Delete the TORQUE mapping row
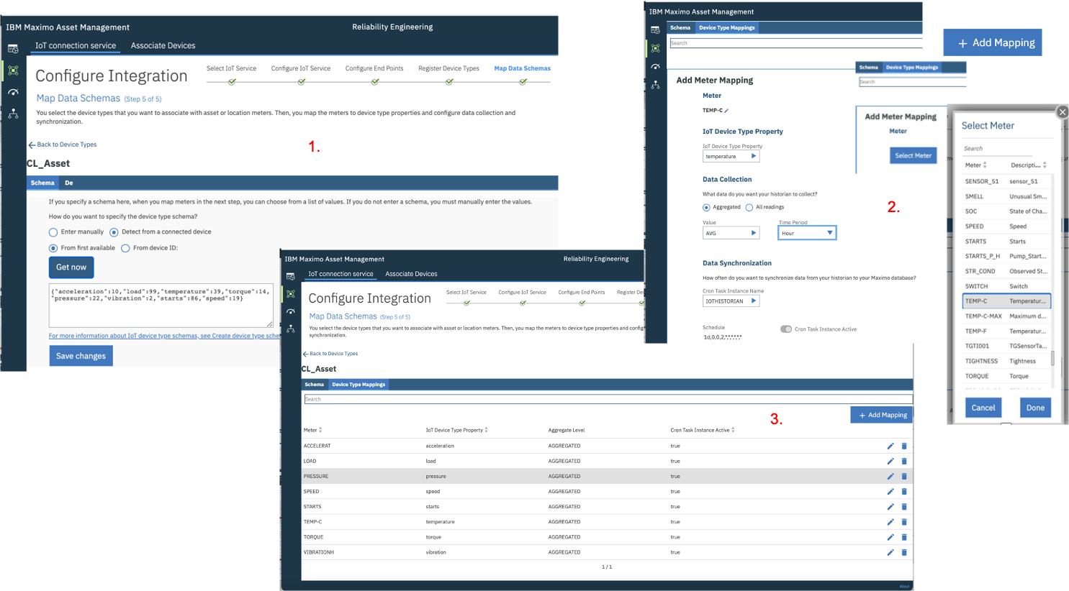The width and height of the screenshot is (1069, 591). pos(904,537)
